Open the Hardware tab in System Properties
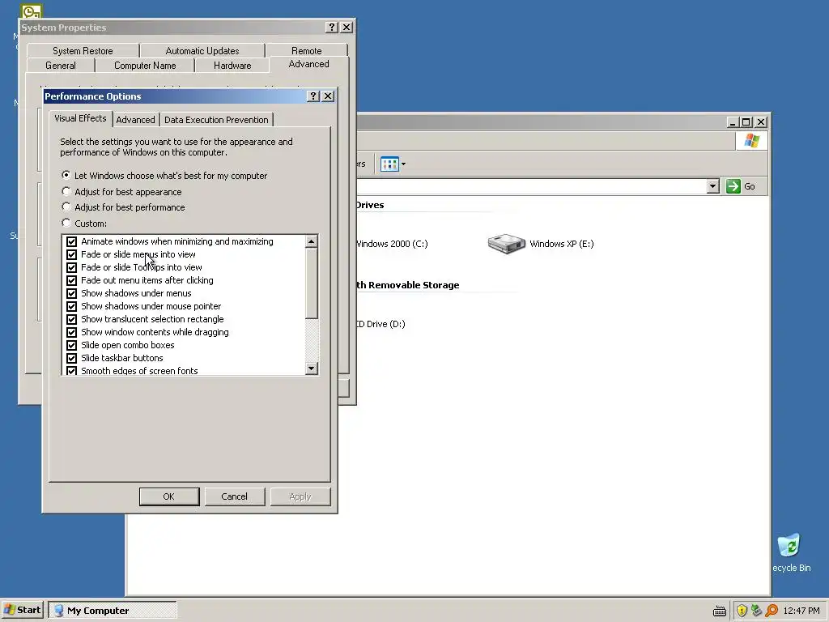The image size is (829, 622). (232, 66)
